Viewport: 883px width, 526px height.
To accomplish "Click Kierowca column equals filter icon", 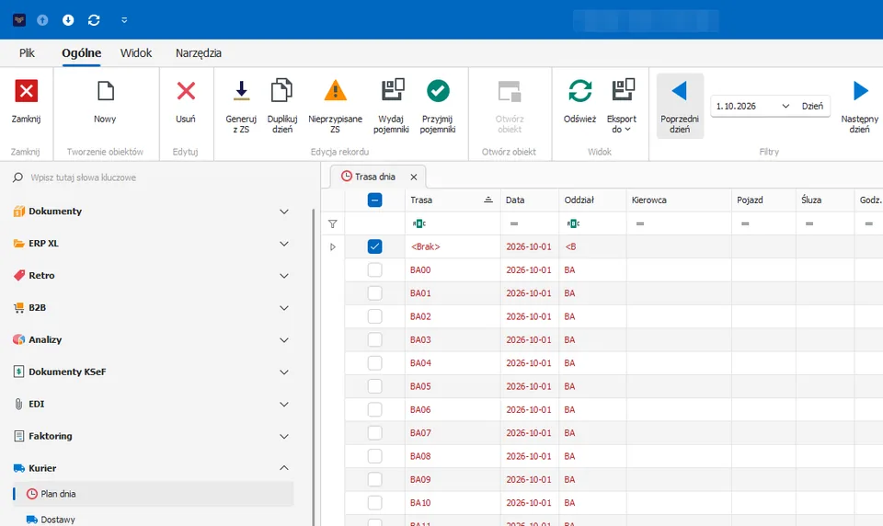I will [x=640, y=223].
